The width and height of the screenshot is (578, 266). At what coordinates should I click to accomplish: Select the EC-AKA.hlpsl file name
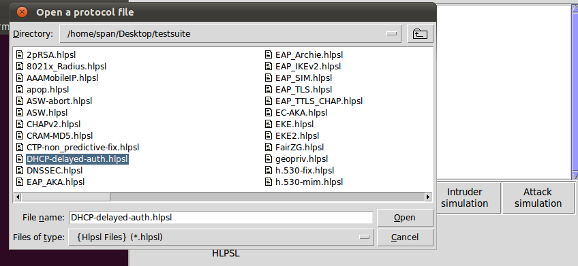tap(301, 112)
